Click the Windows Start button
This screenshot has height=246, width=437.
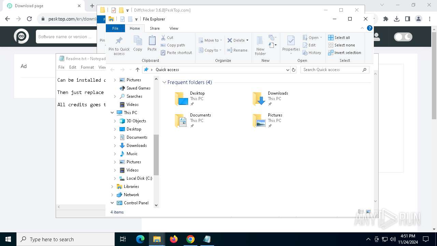pyautogui.click(x=8, y=239)
